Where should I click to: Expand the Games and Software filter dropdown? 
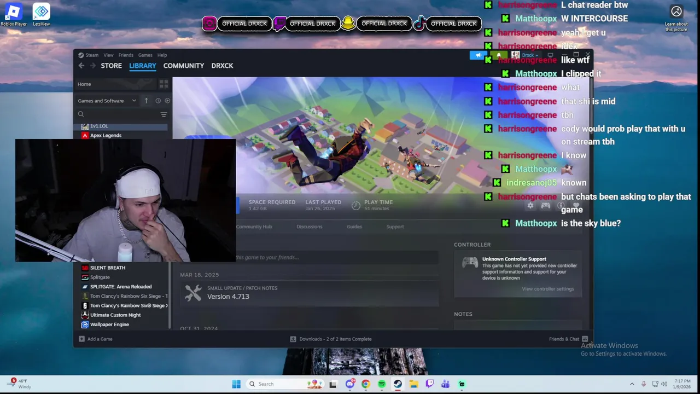[107, 101]
